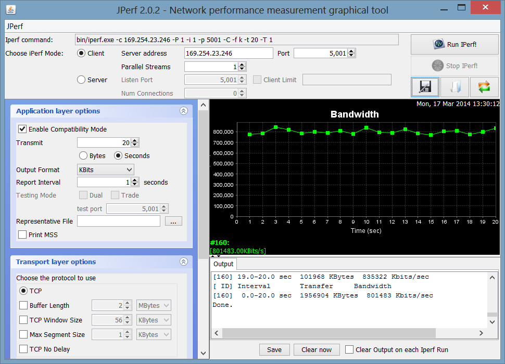Toggle the Dual testing mode checkbox
Screen dimensions: 505x364
point(83,195)
